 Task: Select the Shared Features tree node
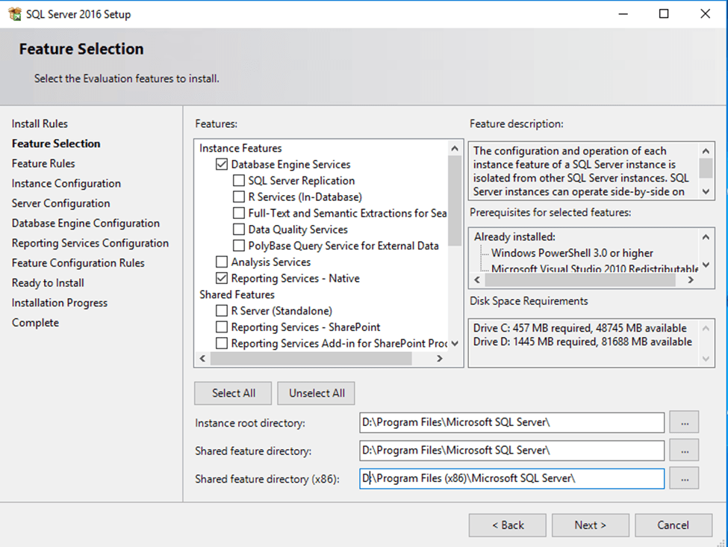(236, 294)
